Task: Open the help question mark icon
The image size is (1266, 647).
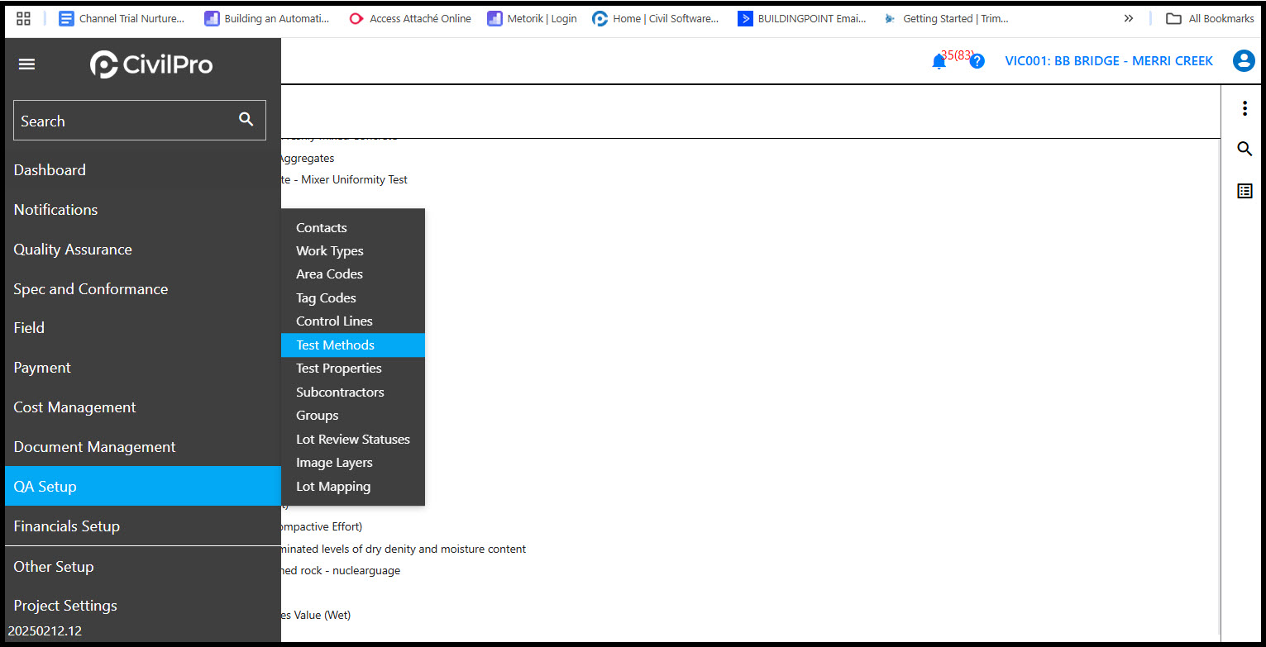Action: 977,61
